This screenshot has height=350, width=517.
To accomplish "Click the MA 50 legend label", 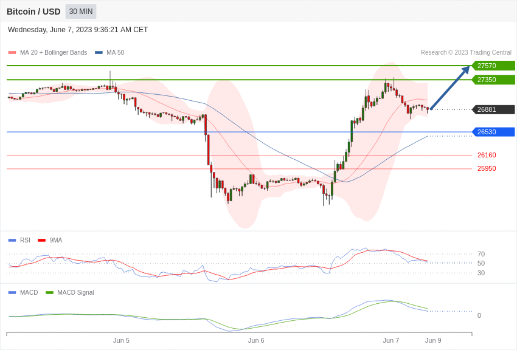I will [116, 53].
